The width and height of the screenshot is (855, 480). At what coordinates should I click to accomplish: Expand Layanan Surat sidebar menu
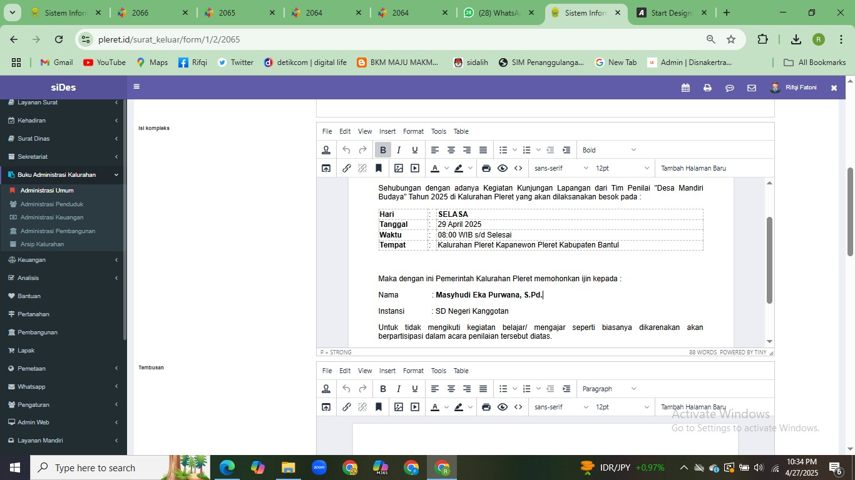coord(63,102)
